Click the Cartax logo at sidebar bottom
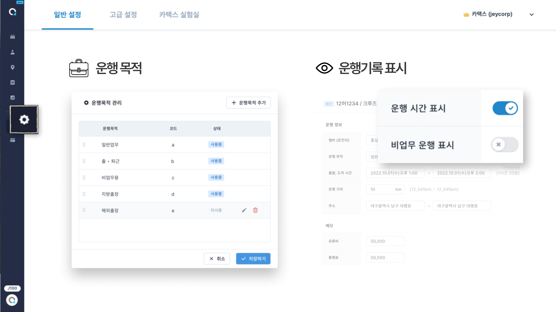Viewport: 556px width, 312px height. click(x=12, y=300)
